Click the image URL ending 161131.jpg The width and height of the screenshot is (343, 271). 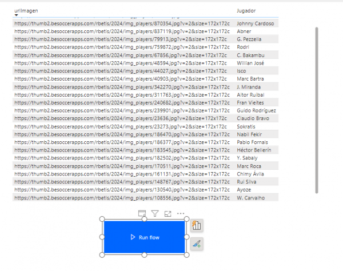pyautogui.click(x=122, y=174)
